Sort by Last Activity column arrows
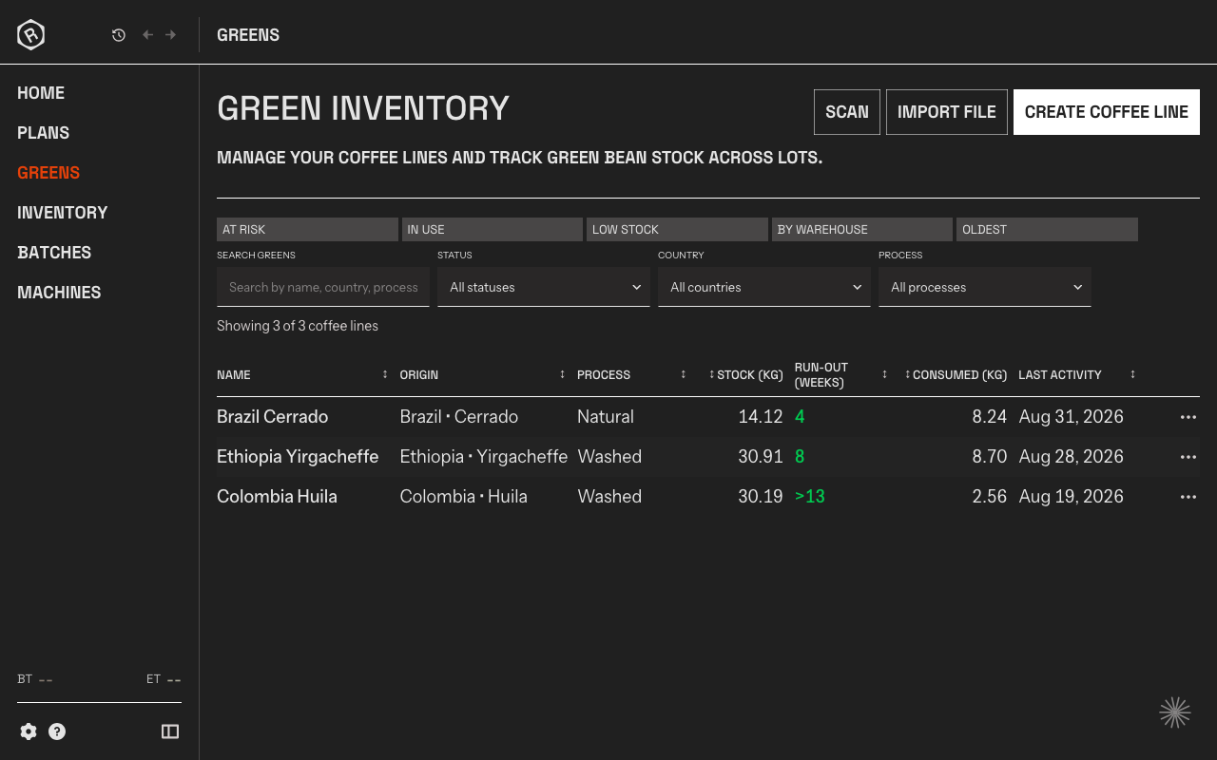 1132,374
